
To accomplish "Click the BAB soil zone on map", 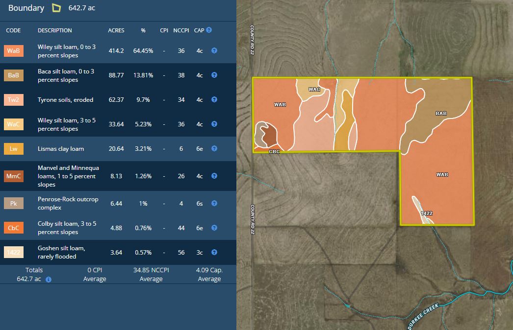I will 441,114.
